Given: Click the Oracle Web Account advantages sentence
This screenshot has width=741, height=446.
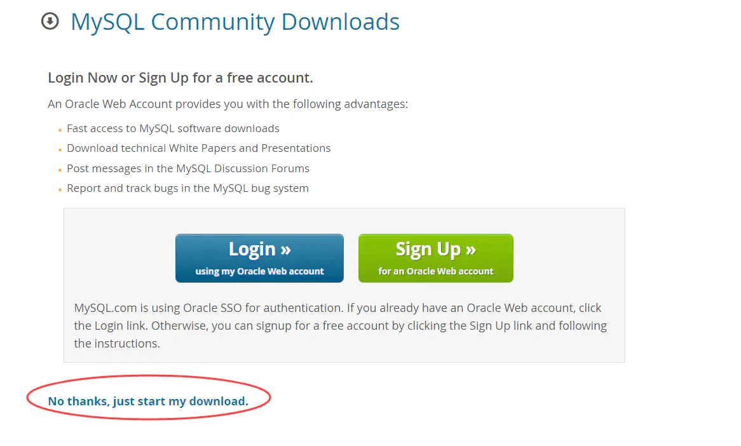Looking at the screenshot, I should click(x=228, y=104).
